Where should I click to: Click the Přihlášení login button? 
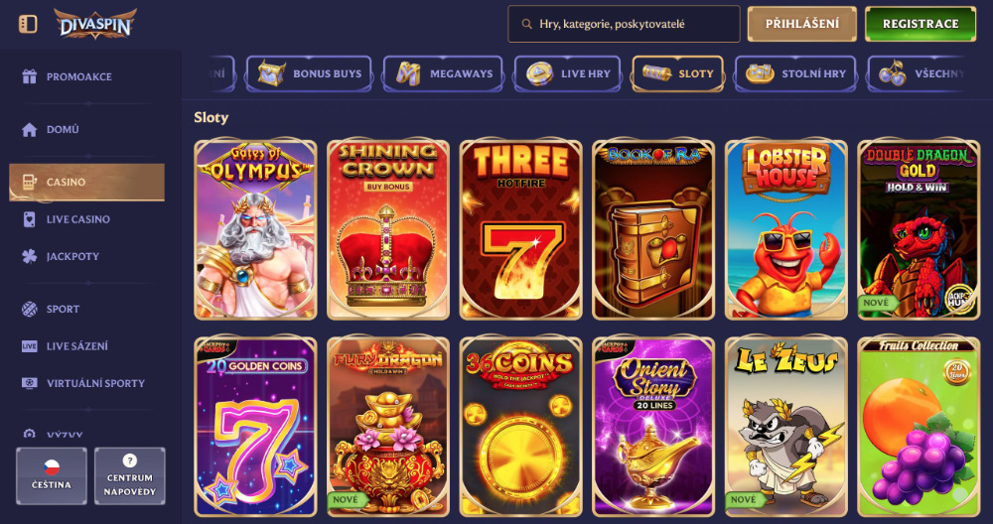(801, 24)
